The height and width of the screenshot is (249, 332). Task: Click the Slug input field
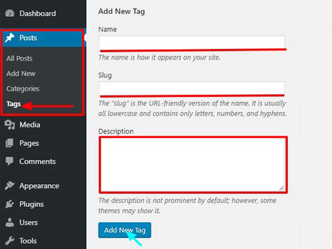pyautogui.click(x=192, y=88)
